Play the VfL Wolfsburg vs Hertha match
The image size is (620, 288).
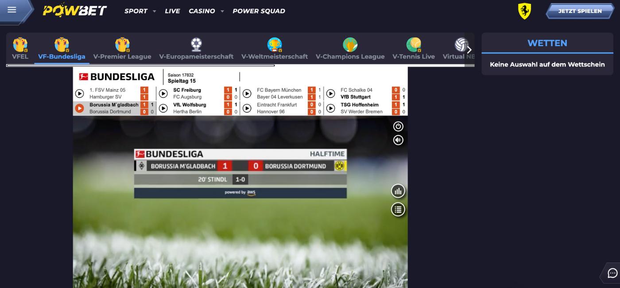point(163,108)
